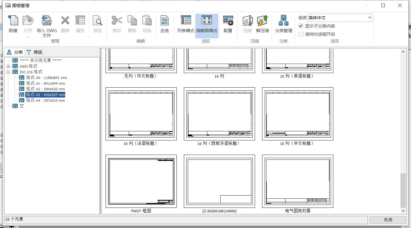Click the vertical scrollbar down arrow
The width and height of the screenshot is (411, 228).
pos(403,211)
